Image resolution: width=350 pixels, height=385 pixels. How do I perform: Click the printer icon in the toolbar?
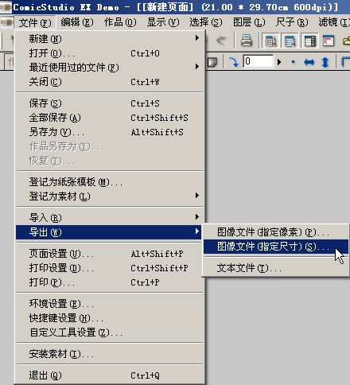click(247, 41)
